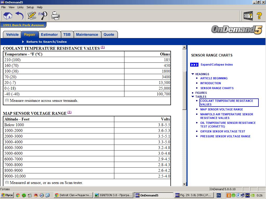This screenshot has width=266, height=199.
Task: Click the Java tray icon
Action: [229, 195]
